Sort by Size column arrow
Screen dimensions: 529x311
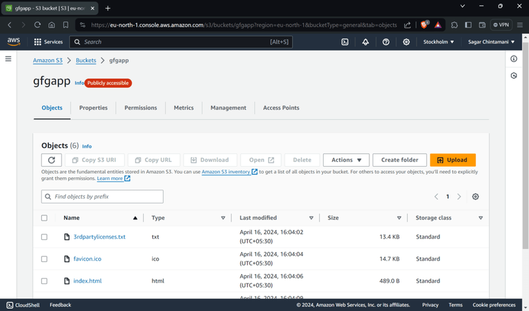tap(399, 218)
